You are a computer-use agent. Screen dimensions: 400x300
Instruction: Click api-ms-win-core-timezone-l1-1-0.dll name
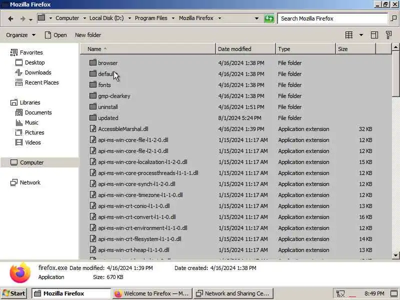coord(140,195)
